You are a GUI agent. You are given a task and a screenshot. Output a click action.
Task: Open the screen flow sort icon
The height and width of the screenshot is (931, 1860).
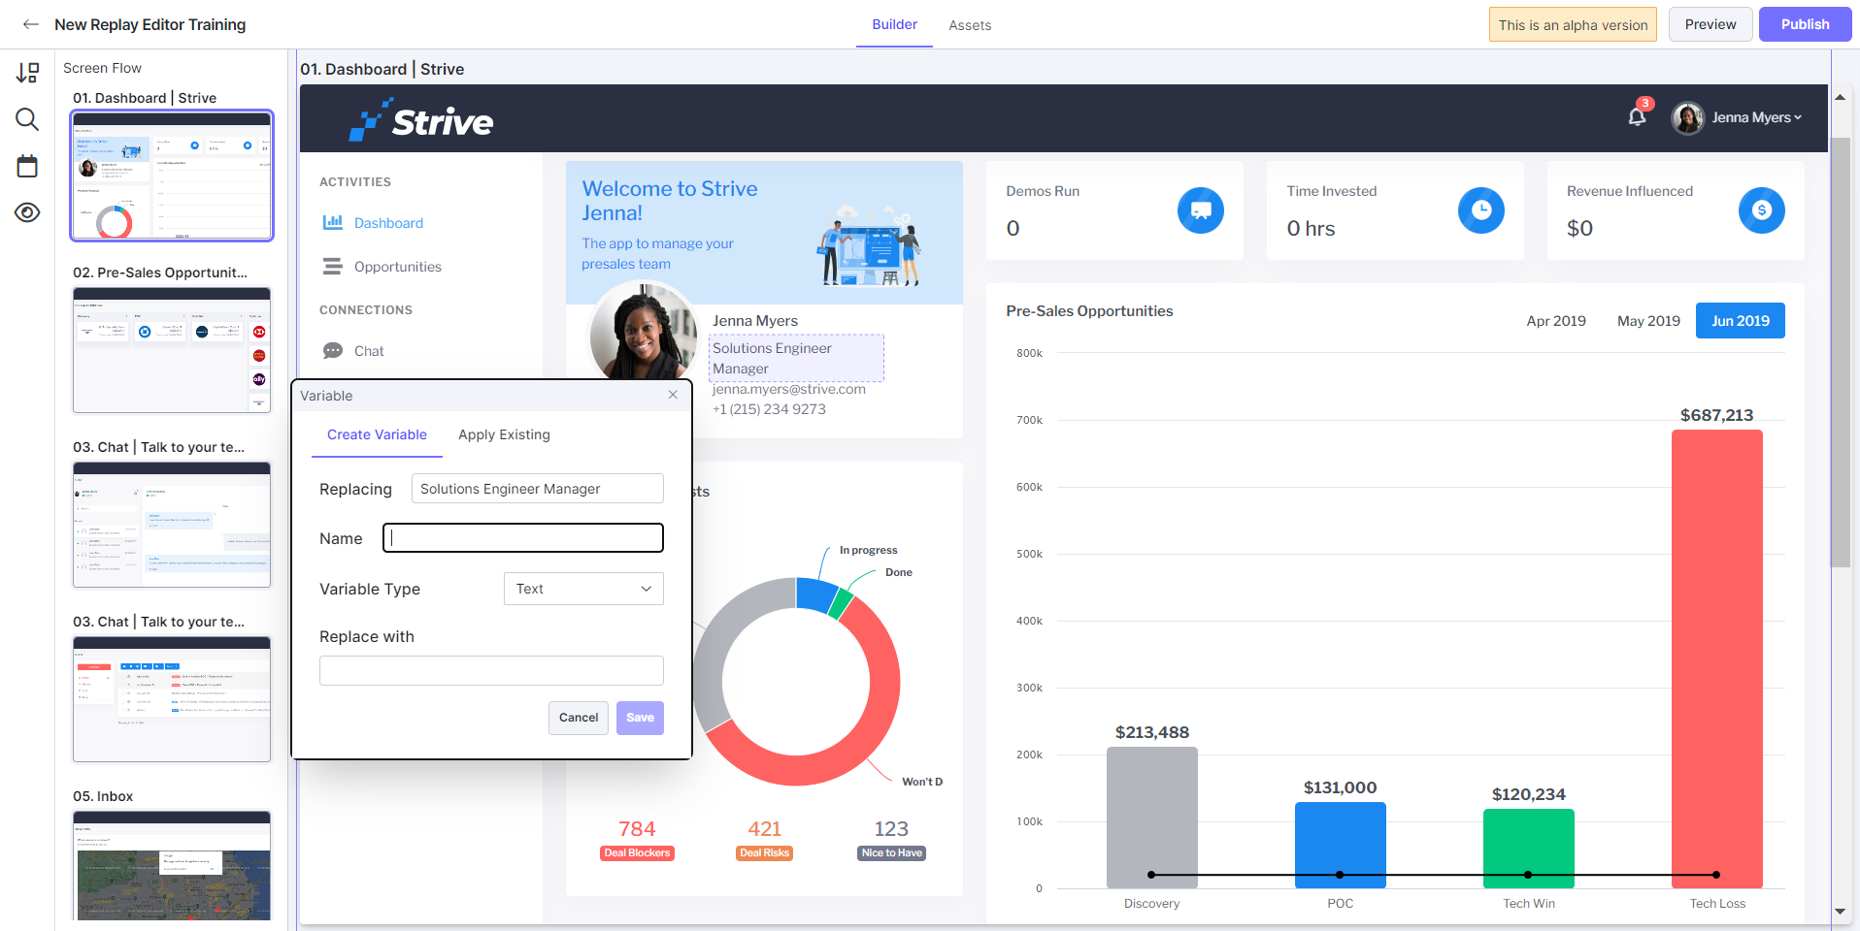(x=27, y=73)
